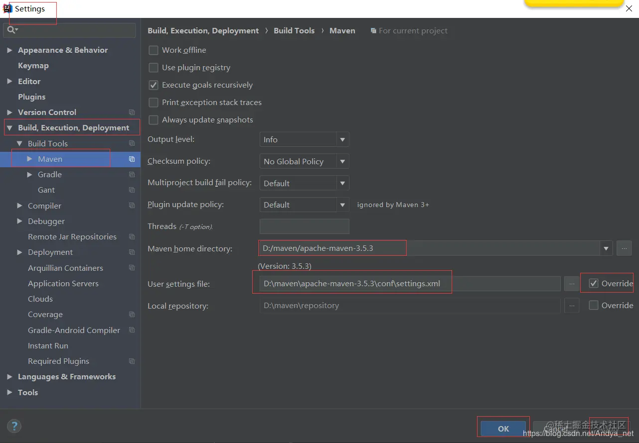
Task: Tick the Use plugin registry checkbox
Action: [154, 68]
